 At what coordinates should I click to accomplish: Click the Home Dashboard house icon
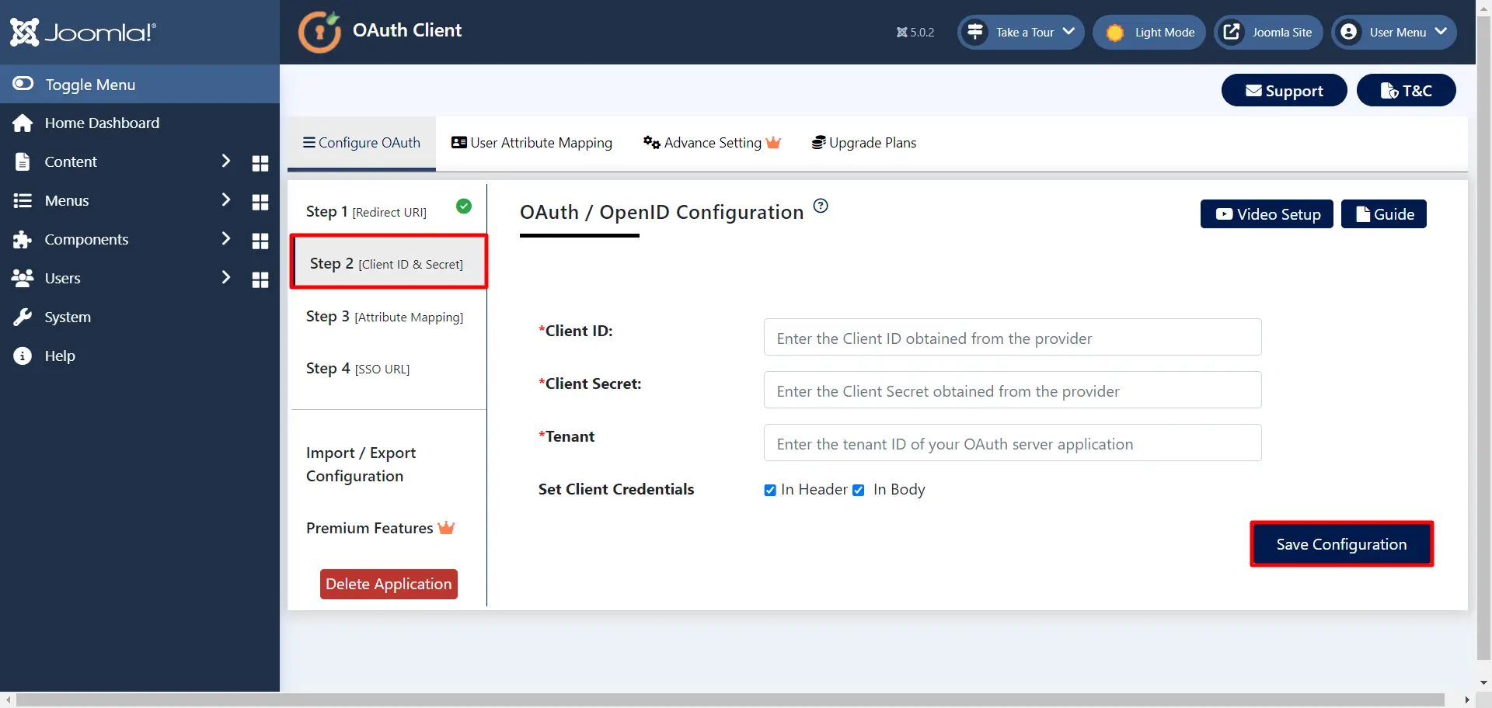point(23,123)
